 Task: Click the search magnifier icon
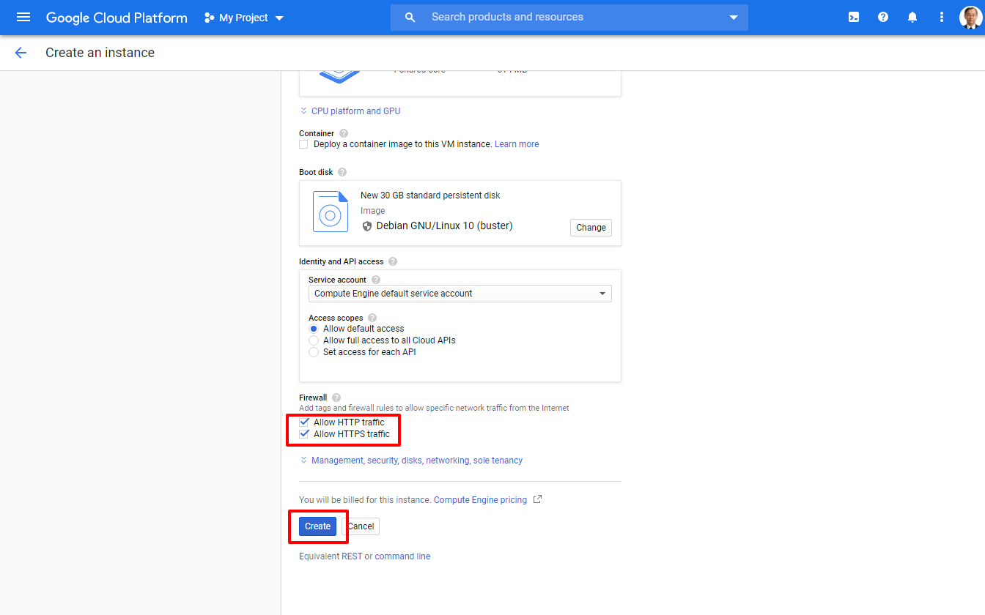click(x=410, y=18)
